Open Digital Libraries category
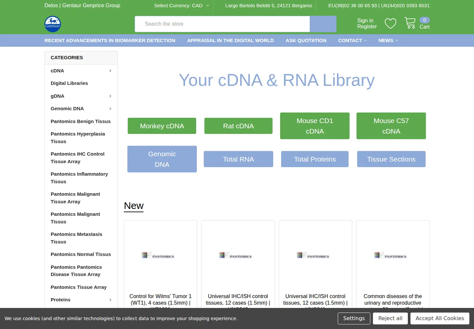Viewport: 474px width, 329px height. tap(69, 83)
